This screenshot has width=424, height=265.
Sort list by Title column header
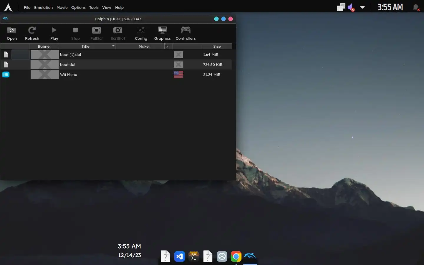pyautogui.click(x=87, y=46)
